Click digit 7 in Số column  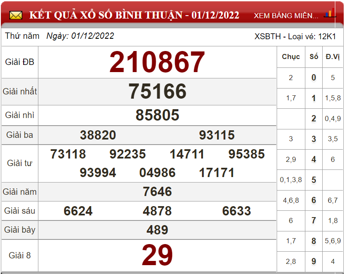tap(314, 220)
